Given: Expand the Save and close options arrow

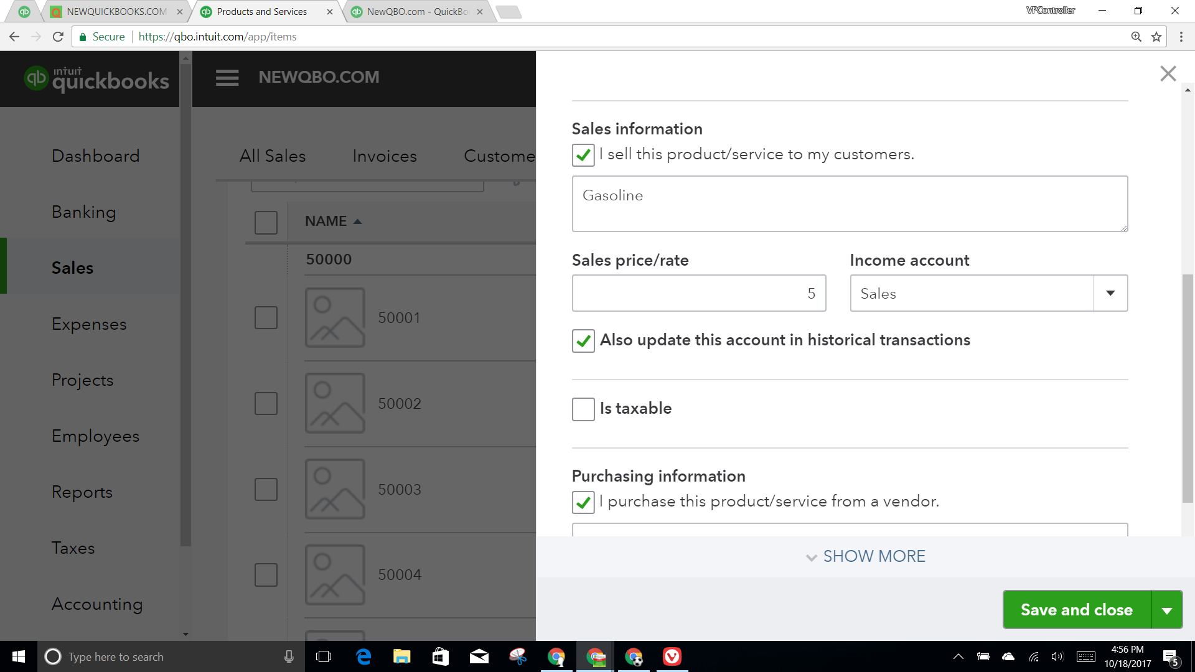Looking at the screenshot, I should (1167, 610).
